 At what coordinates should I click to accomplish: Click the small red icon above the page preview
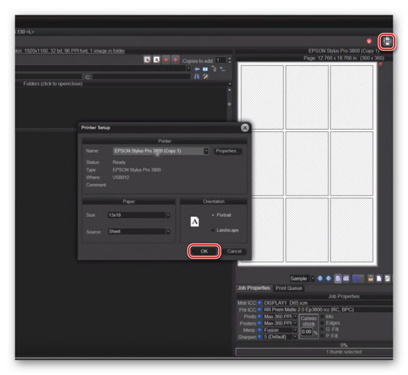point(380,64)
